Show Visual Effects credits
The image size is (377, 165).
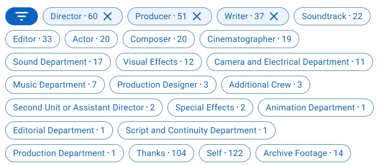coord(159,62)
